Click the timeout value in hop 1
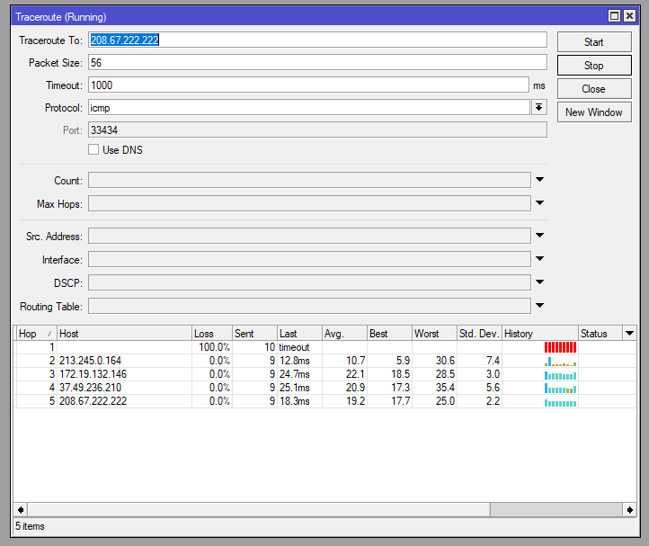 coord(294,347)
